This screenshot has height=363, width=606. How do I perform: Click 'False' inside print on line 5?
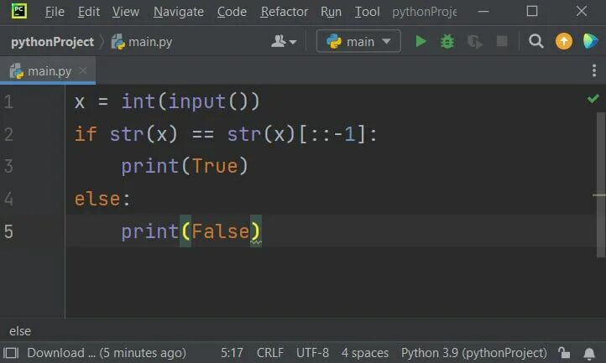tap(221, 231)
